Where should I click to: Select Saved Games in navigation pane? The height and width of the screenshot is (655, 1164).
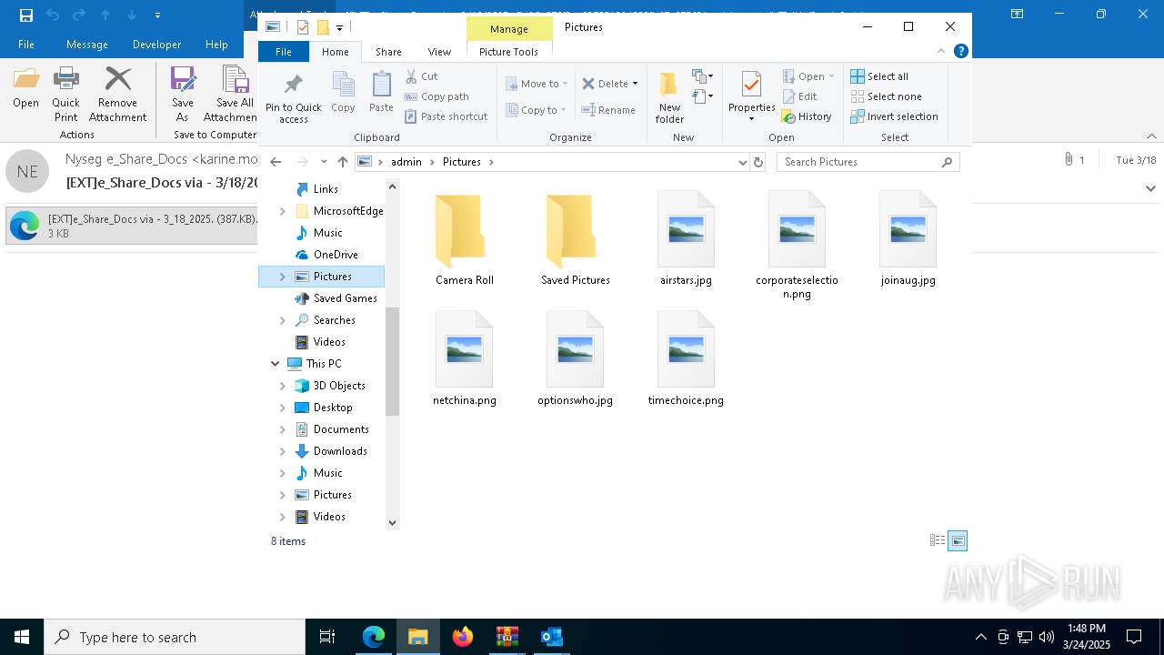tap(345, 298)
